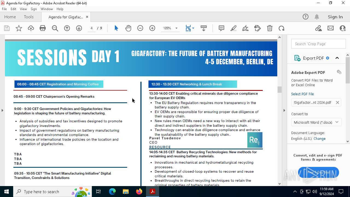
Task: Remove the selected Gigafactor PDF file
Action: [337, 102]
